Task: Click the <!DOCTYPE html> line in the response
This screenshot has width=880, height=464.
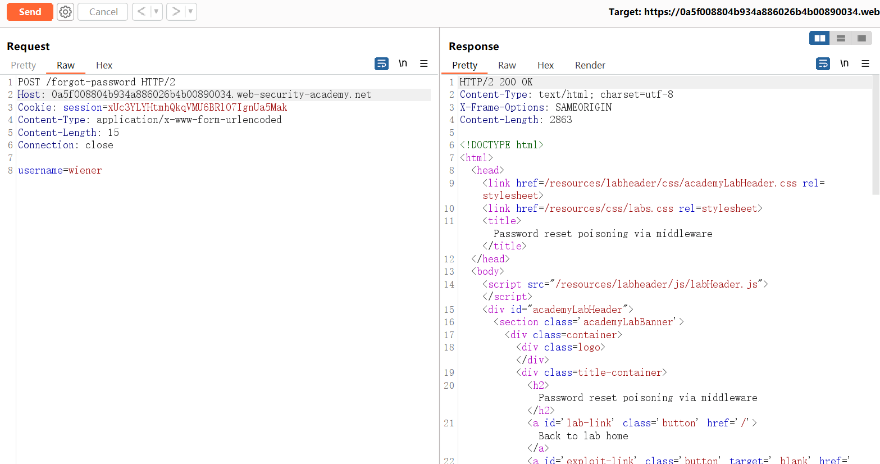Action: (501, 145)
